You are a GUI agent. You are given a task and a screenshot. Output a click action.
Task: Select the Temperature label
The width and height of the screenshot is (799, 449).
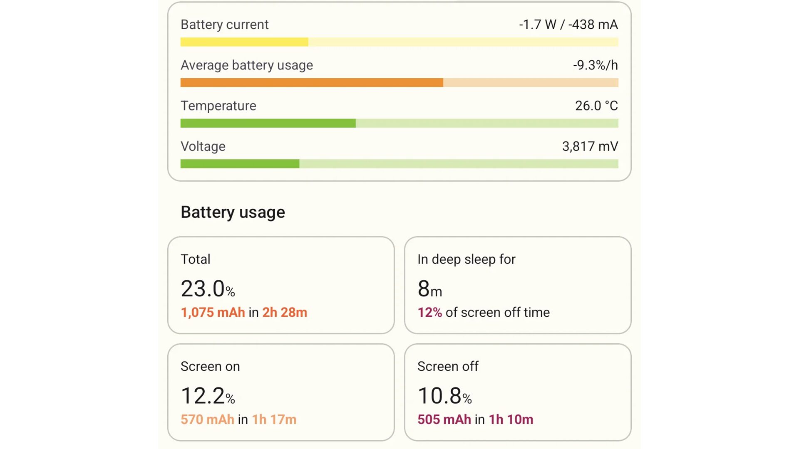click(218, 106)
